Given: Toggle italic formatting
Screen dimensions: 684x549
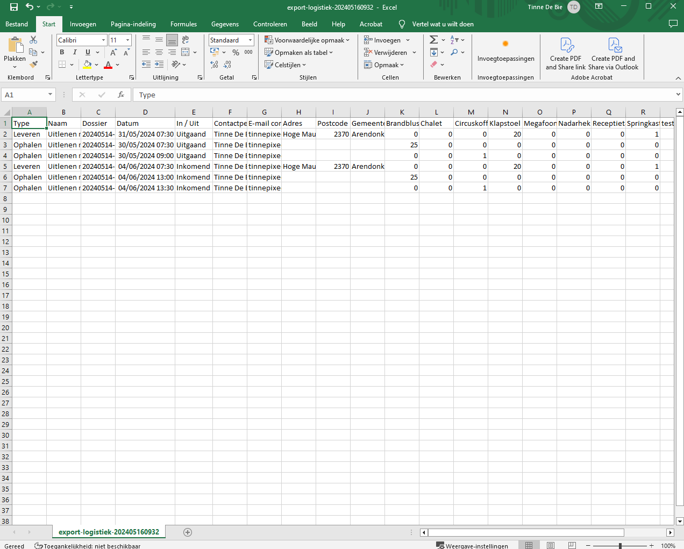Looking at the screenshot, I should point(75,52).
